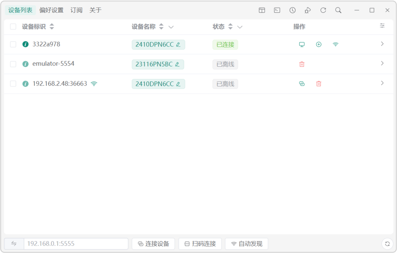
Task: Expand row details for 192.168.2.48:36663
Action: (382, 83)
